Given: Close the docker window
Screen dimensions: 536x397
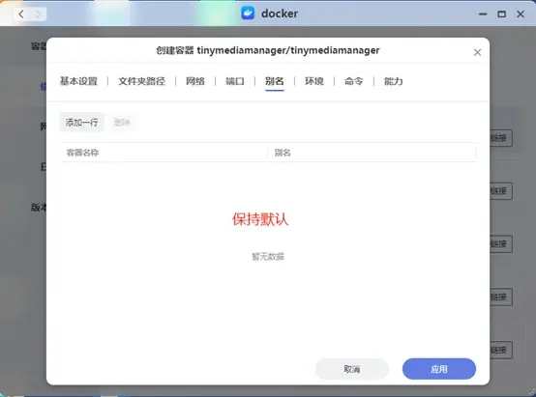Looking at the screenshot, I should pos(521,14).
